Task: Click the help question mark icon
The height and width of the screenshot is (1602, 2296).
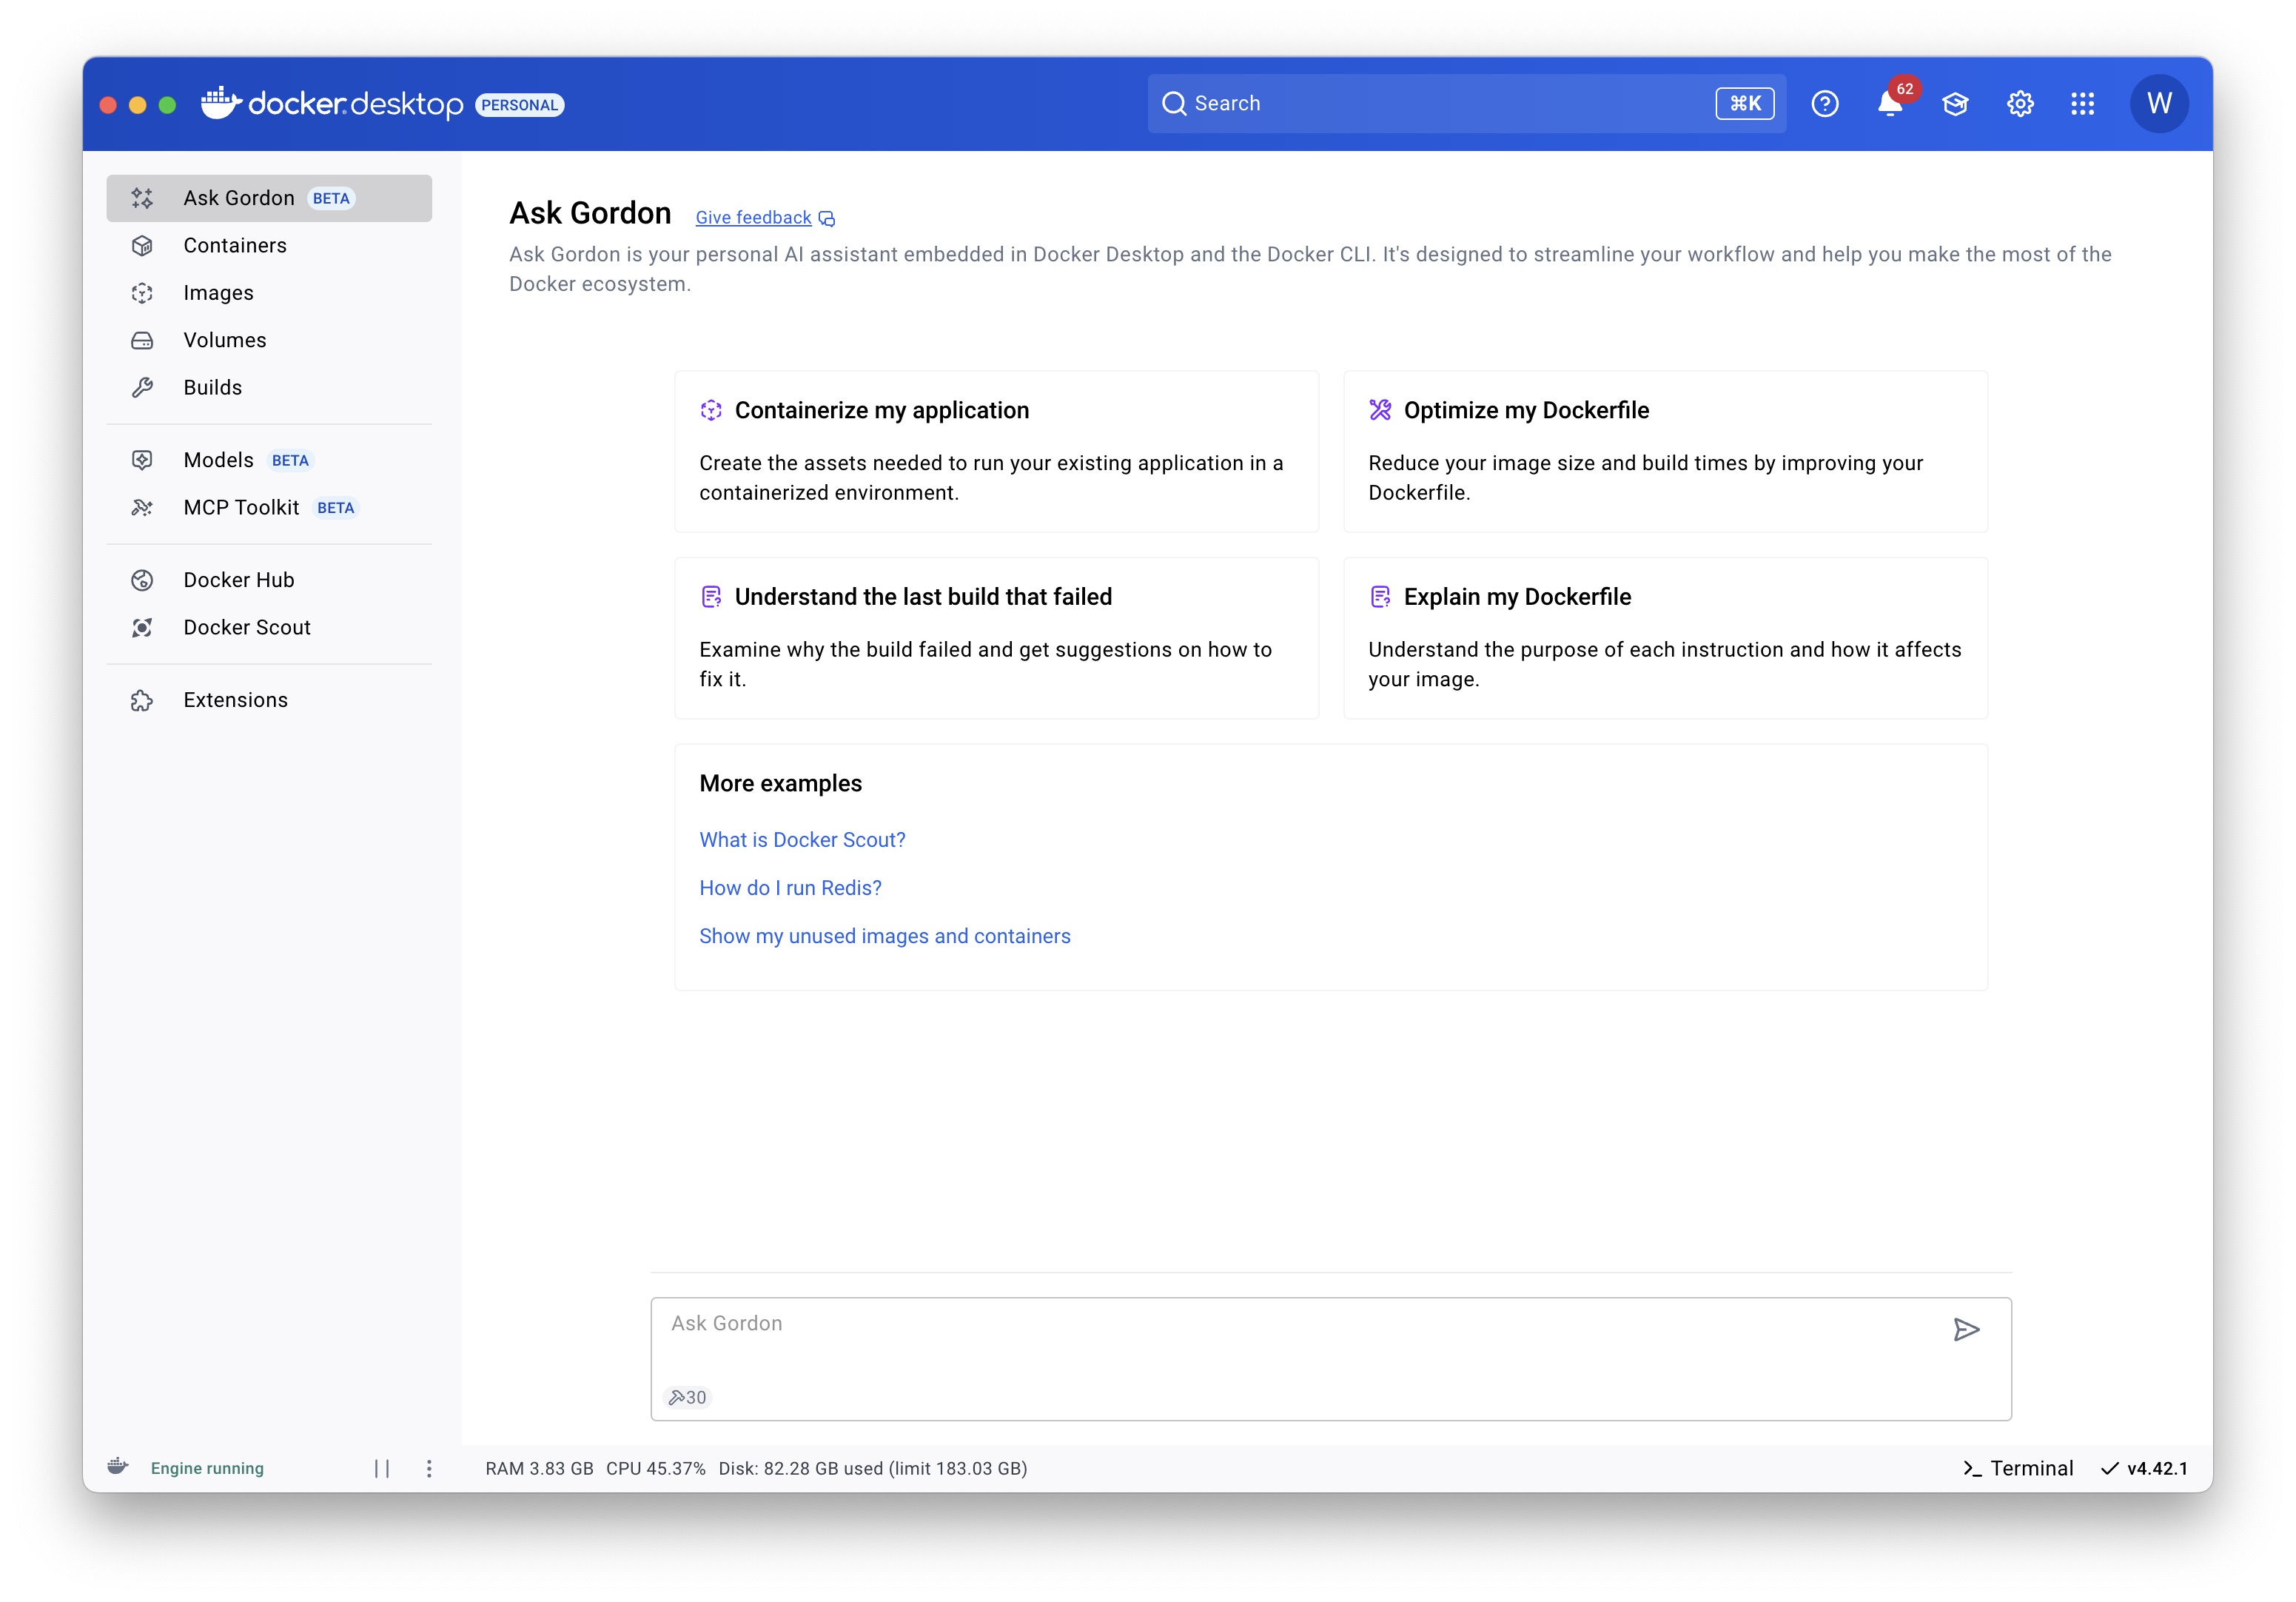Action: 1824,104
